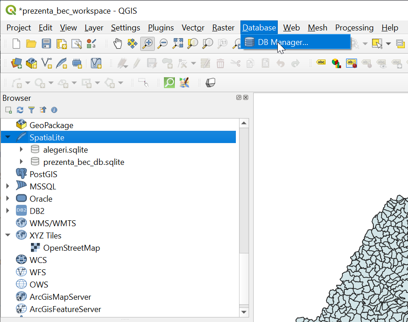Click Filter Browser funnel icon
Screen dimensions: 408x322
coord(31,110)
